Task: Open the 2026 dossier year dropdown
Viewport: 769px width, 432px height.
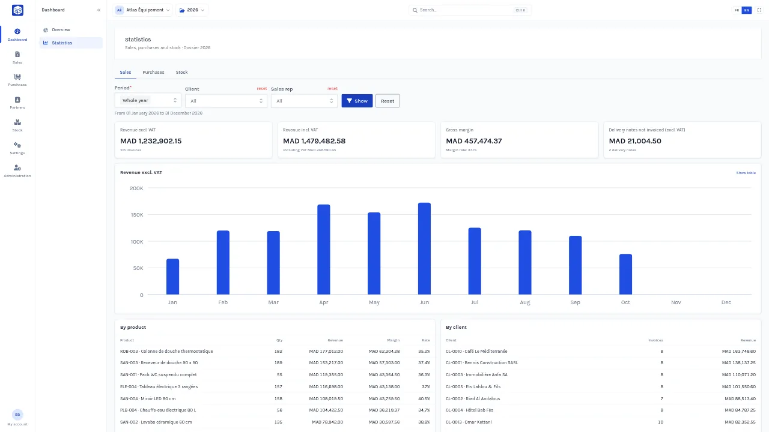Action: coord(192,10)
